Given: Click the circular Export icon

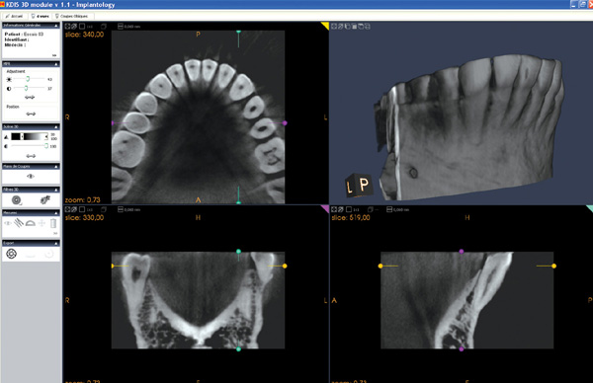Looking at the screenshot, I should coord(12,254).
